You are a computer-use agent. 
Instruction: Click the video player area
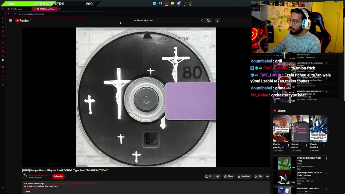point(146,97)
